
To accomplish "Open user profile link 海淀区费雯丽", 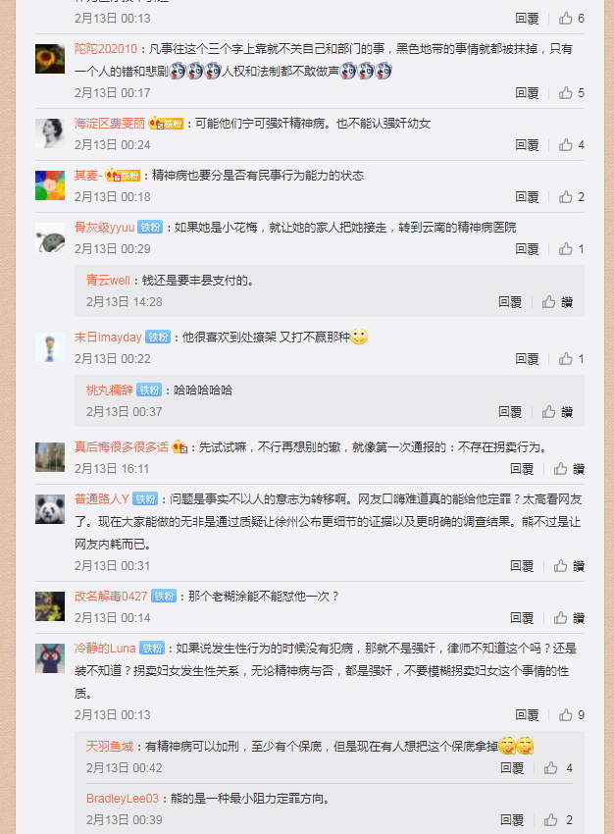I will (x=110, y=124).
